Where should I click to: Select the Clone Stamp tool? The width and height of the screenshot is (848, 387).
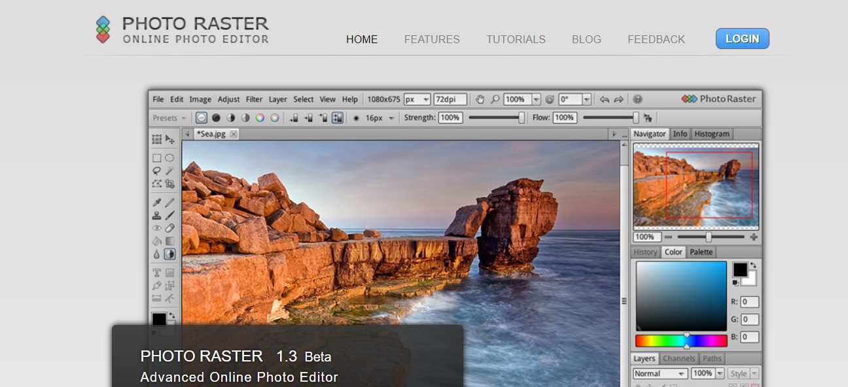coord(157,215)
